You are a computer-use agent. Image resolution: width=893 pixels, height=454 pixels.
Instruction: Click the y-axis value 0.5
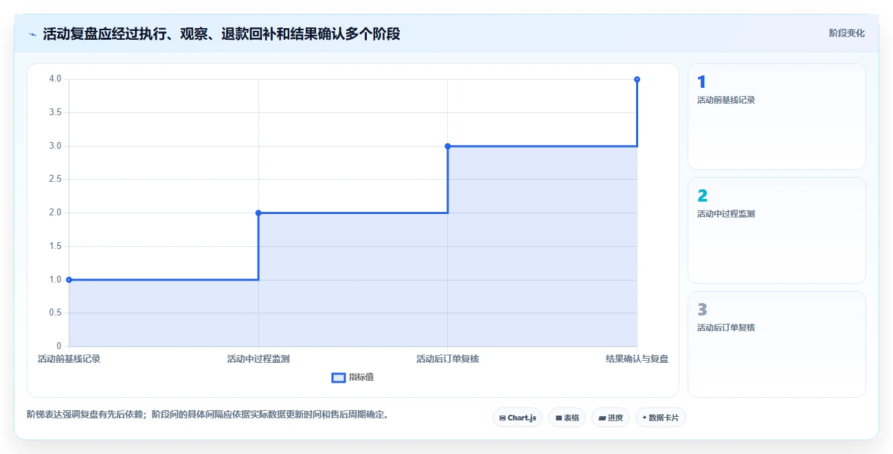pyautogui.click(x=55, y=313)
